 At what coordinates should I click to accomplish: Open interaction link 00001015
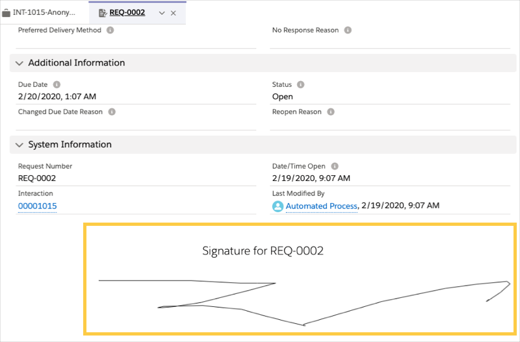[37, 206]
